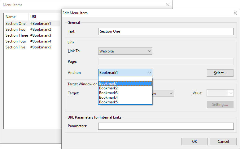Open the Link To dropdown
Image resolution: width=240 pixels, height=149 pixels.
coord(125,51)
